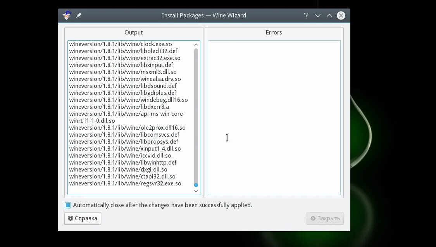Viewport: 436px width, 247px height.
Task: Select the dxgi.dll.so output line
Action: pos(118,170)
